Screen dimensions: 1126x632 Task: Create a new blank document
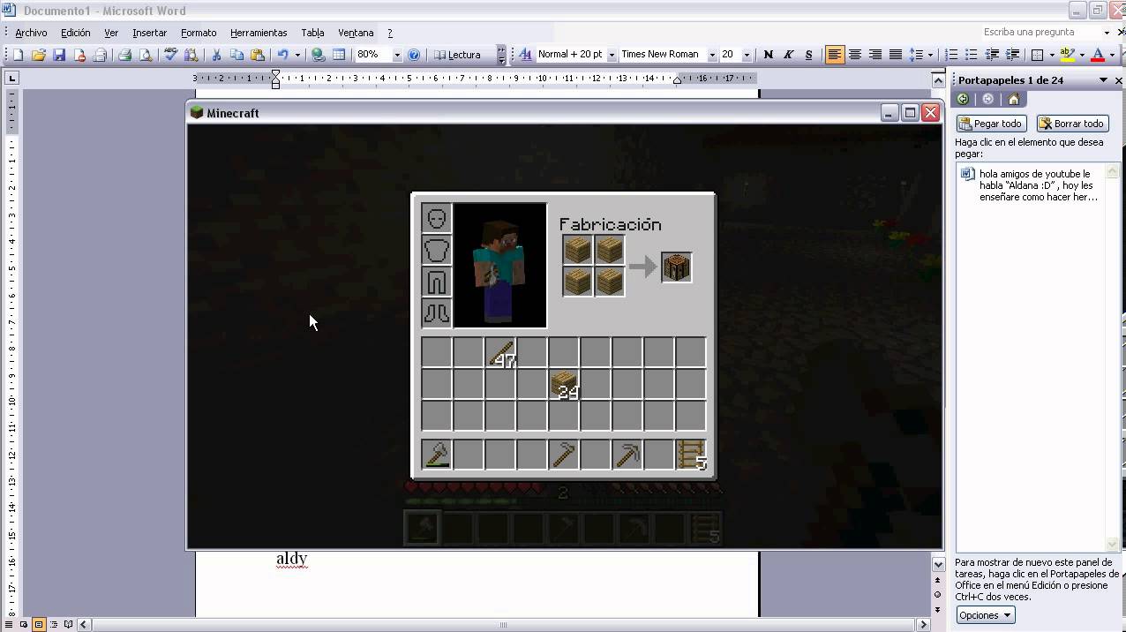click(x=18, y=55)
